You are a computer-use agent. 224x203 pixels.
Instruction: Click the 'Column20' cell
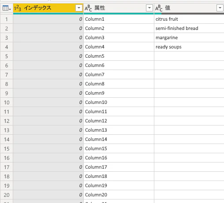click(119, 195)
